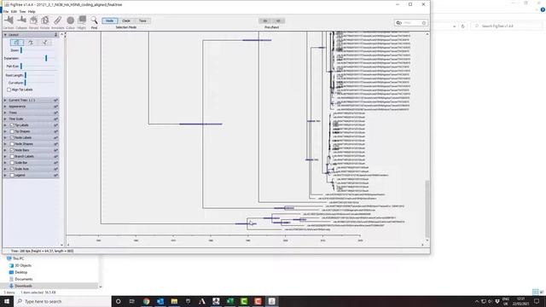Screen dimensions: 546x307
Task: Click the Windows search box
Action: pyautogui.click(x=62, y=301)
